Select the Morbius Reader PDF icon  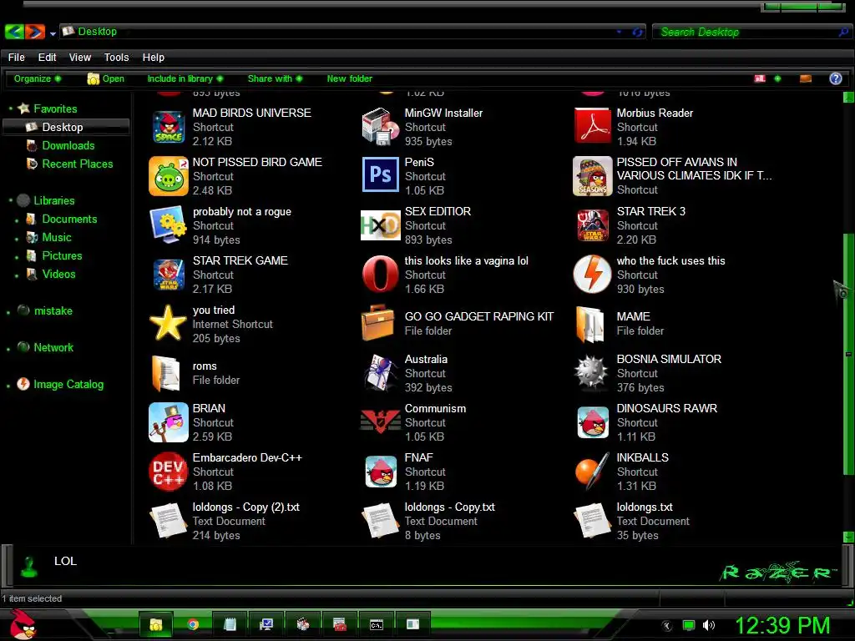coord(593,126)
